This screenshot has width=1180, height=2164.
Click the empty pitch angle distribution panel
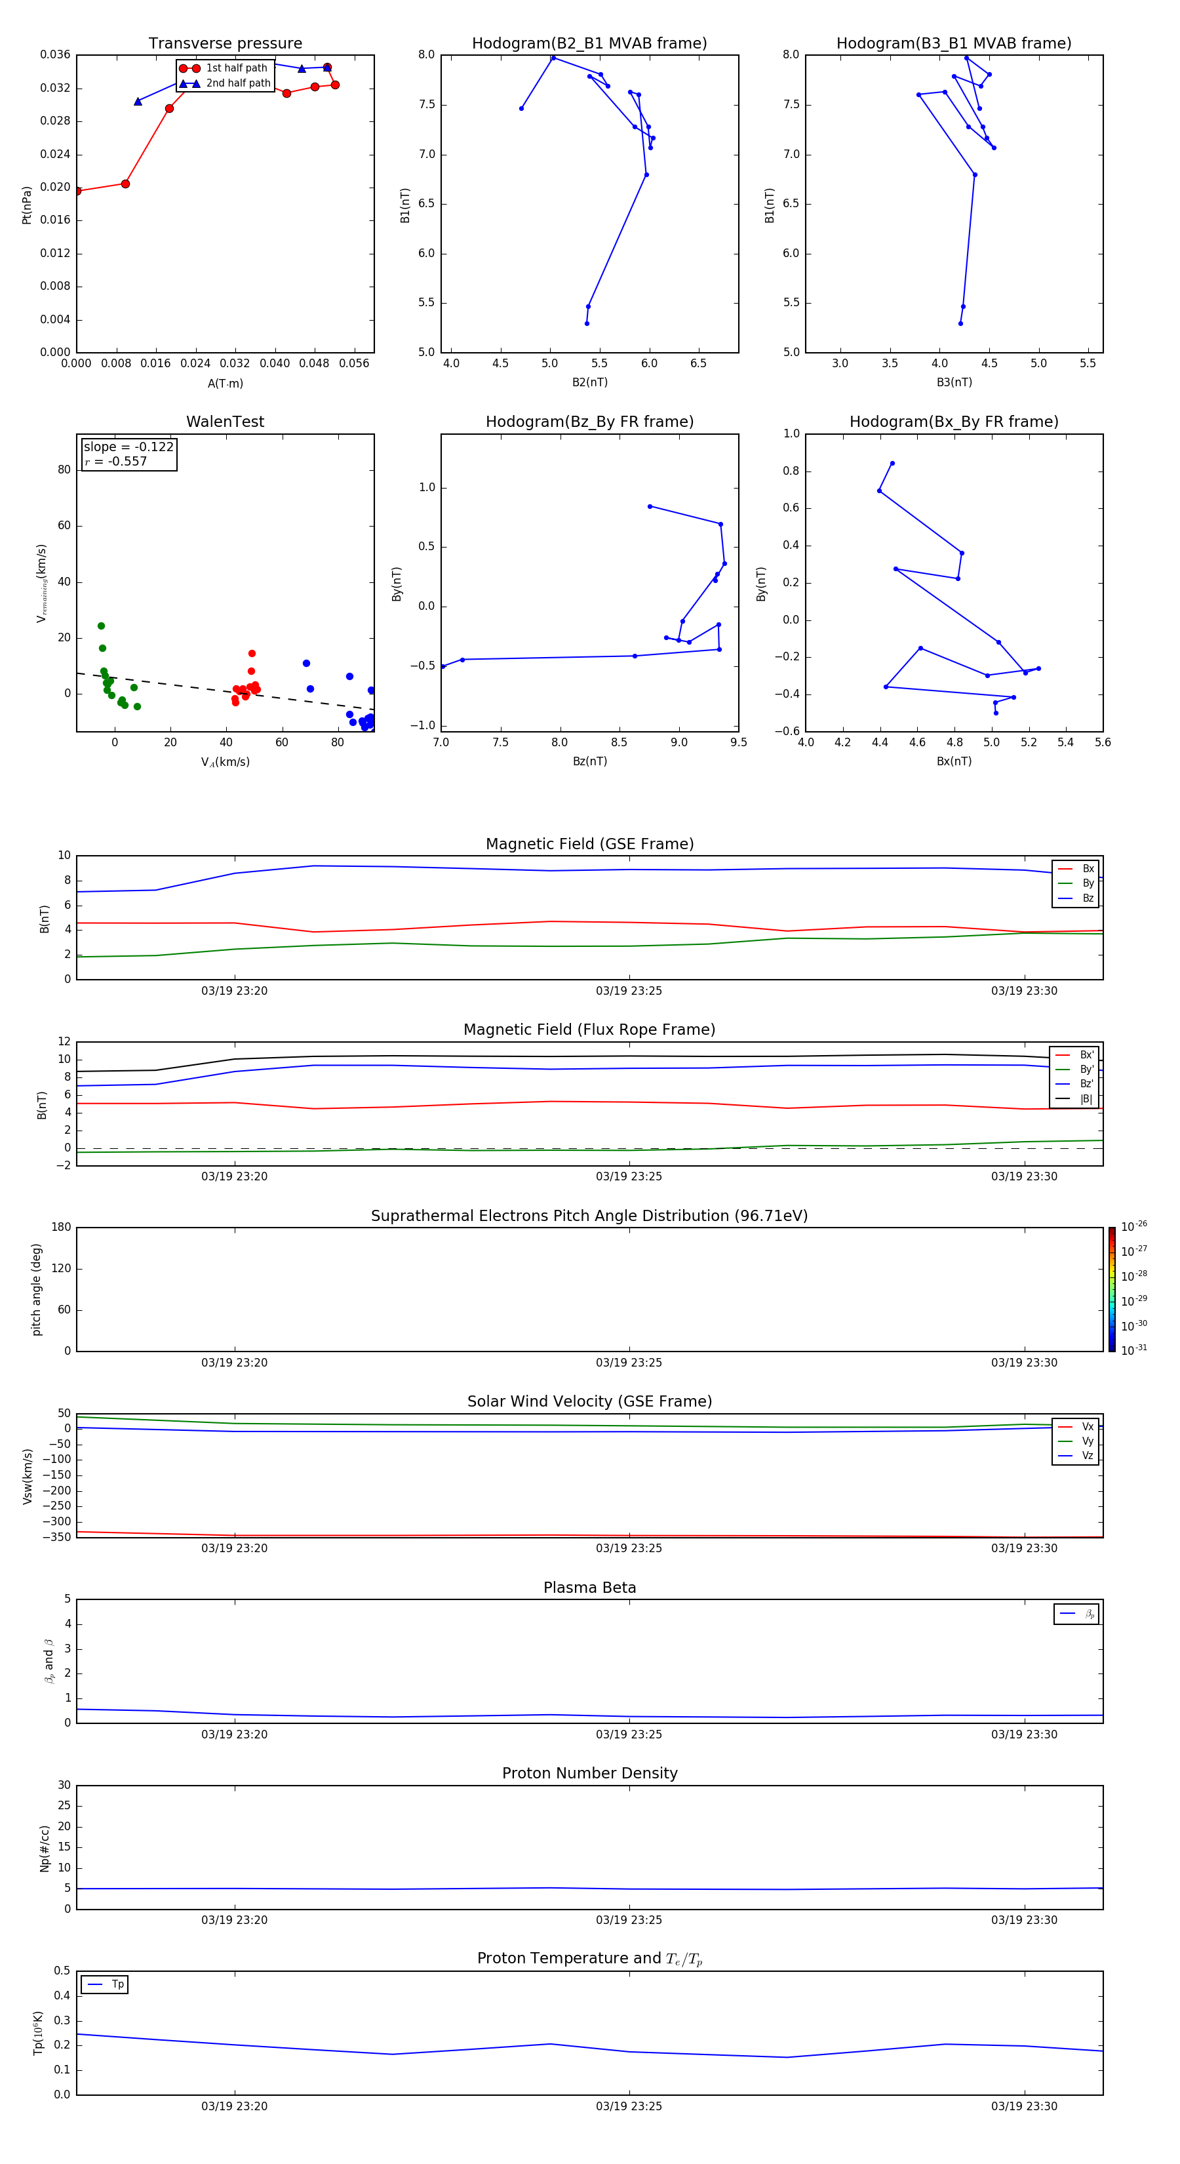click(589, 1289)
